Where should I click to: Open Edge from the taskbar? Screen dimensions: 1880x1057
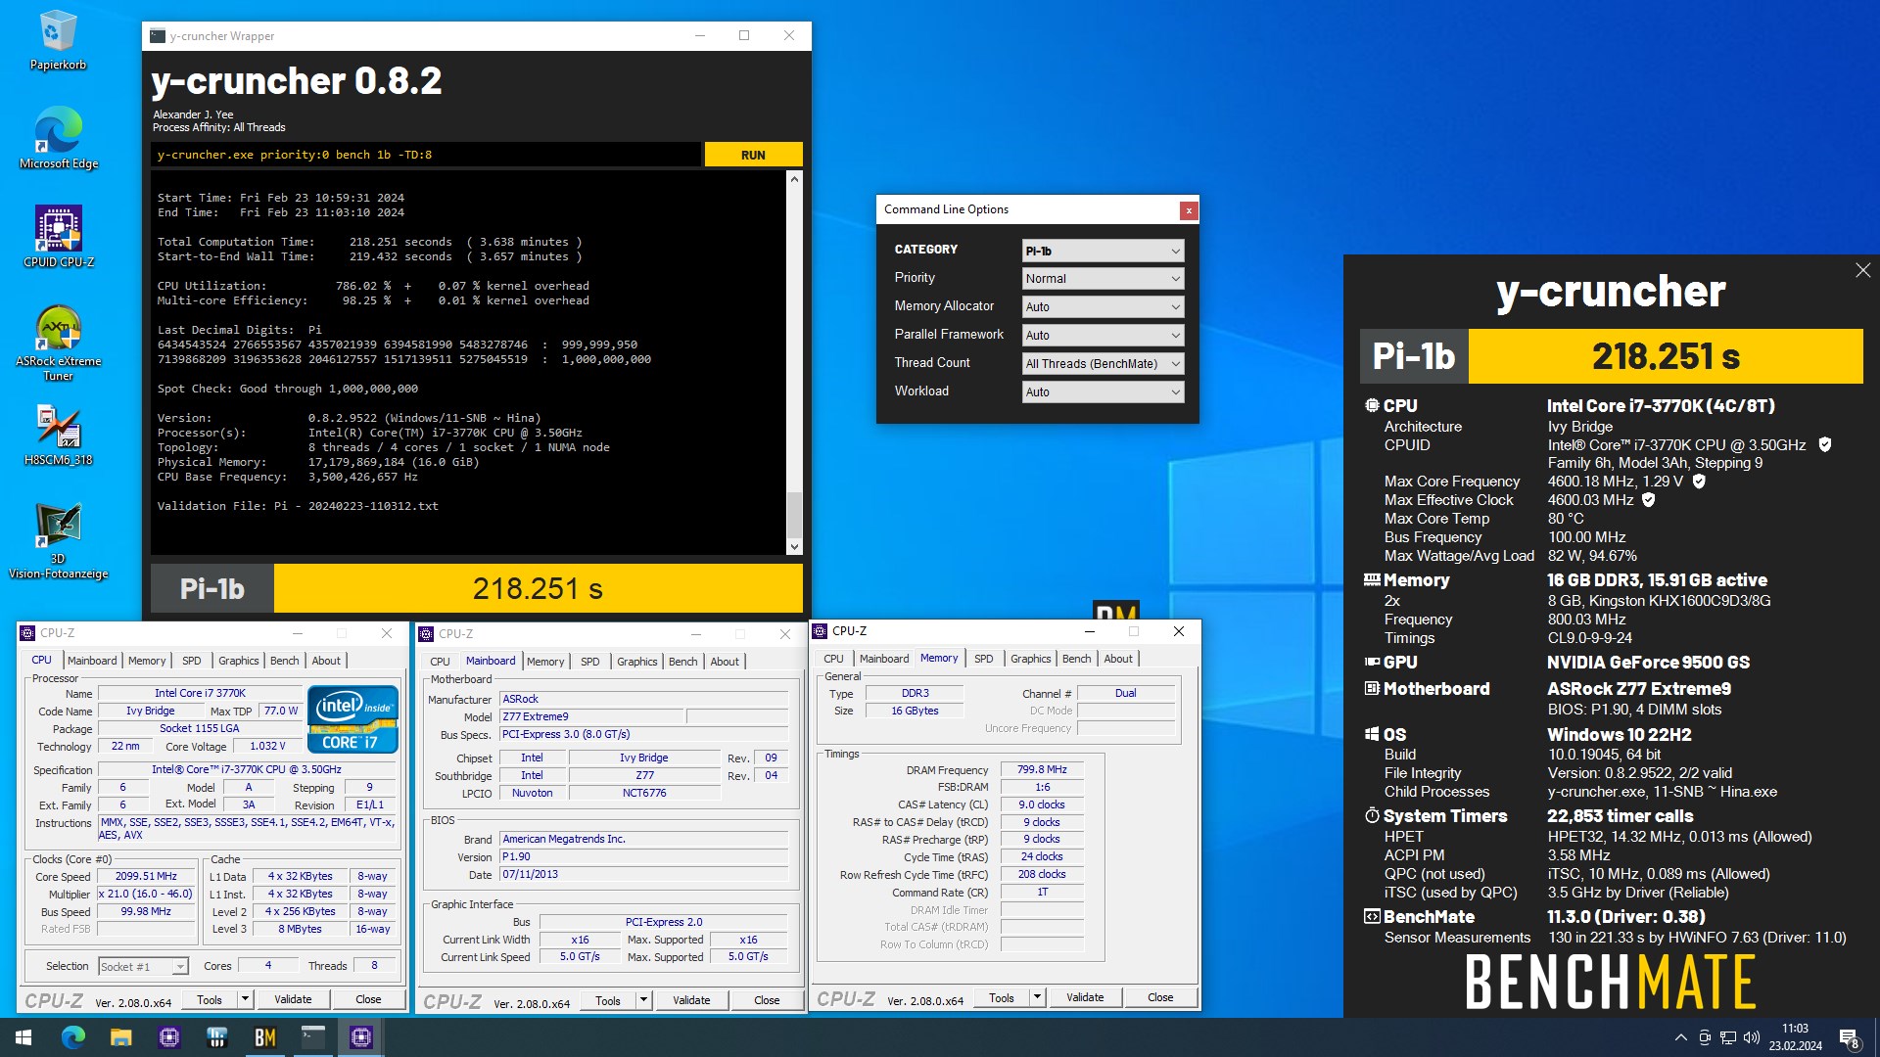point(73,1037)
